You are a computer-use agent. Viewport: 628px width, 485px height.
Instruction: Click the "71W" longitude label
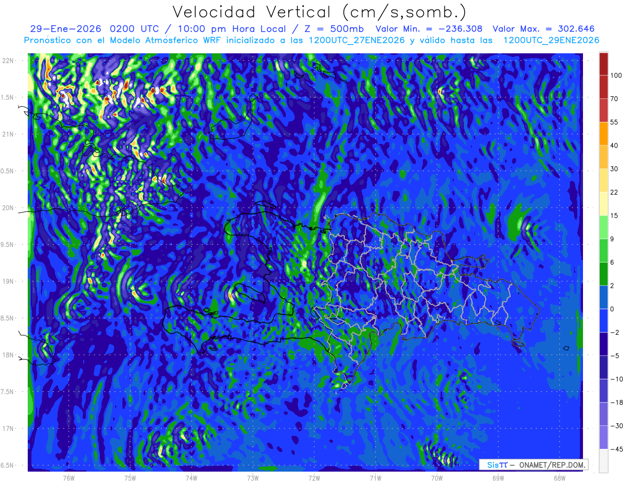click(x=375, y=478)
